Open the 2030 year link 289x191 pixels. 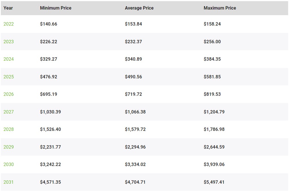click(9, 164)
